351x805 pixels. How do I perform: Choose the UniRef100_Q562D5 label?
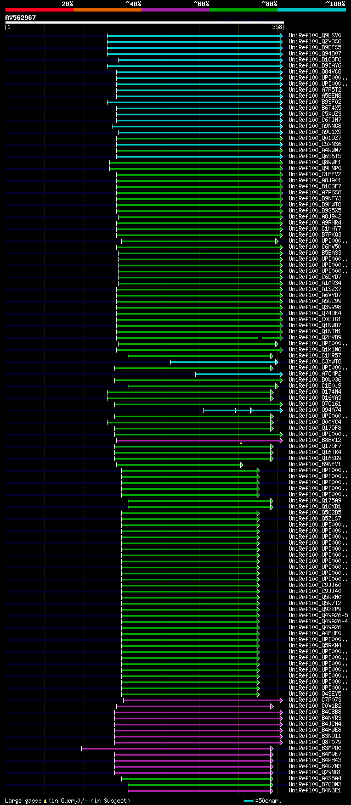pos(315,513)
